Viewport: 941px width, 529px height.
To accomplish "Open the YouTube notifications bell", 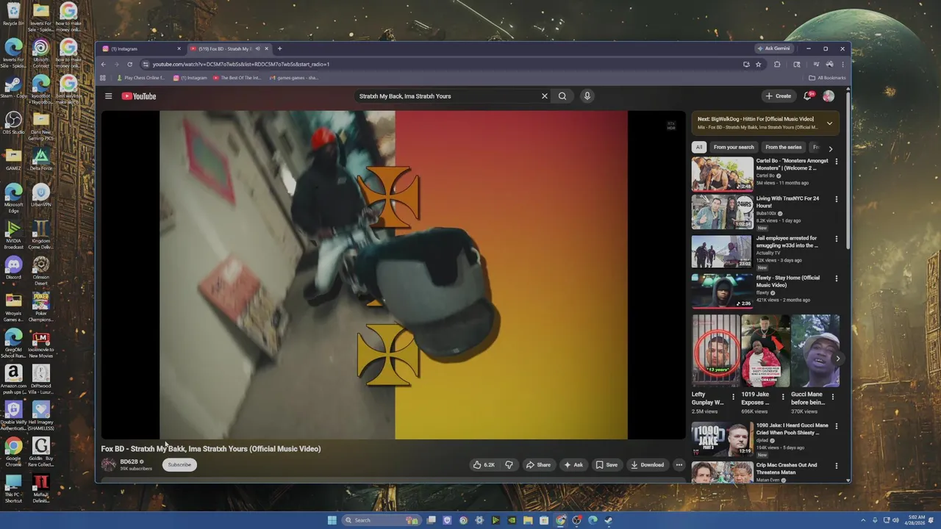I will click(x=808, y=96).
